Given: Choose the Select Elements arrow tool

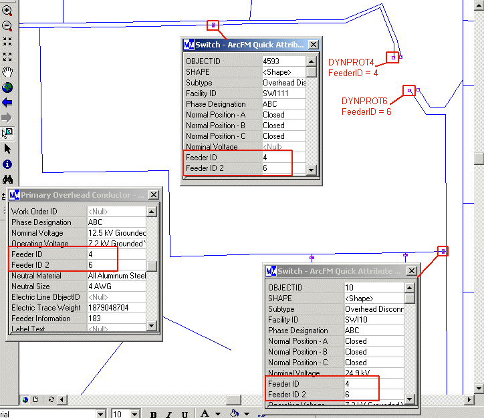Looking at the screenshot, I should pyautogui.click(x=7, y=149).
